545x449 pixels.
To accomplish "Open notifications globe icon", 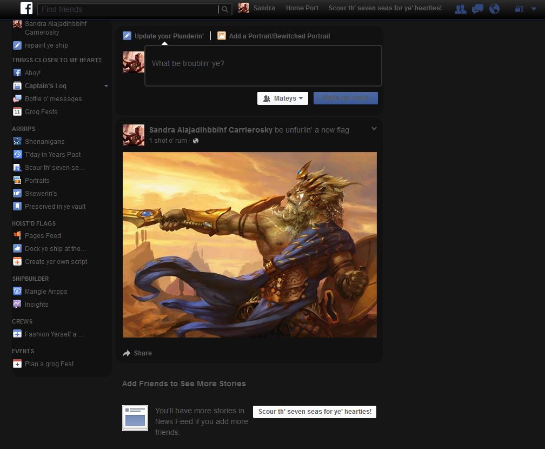I will coord(494,8).
